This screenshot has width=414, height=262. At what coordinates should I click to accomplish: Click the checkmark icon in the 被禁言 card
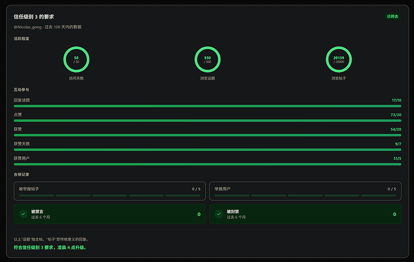23,214
